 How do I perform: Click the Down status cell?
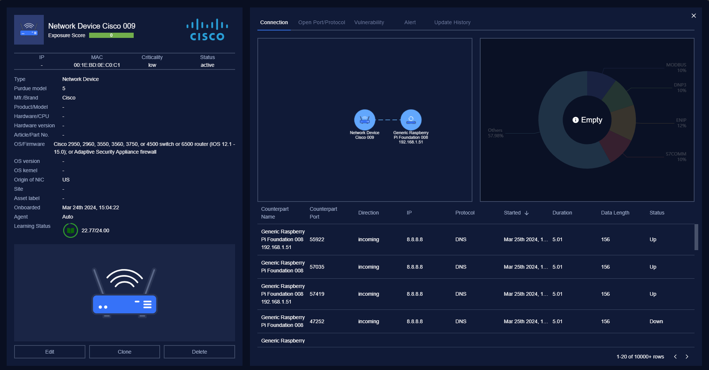656,321
